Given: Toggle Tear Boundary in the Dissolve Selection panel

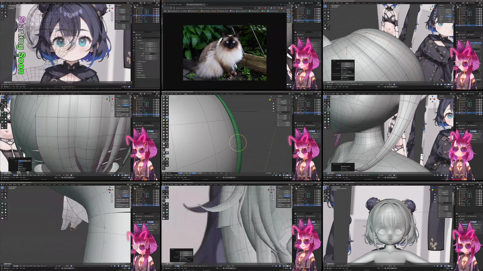Looking at the screenshot, I should 342,170.
